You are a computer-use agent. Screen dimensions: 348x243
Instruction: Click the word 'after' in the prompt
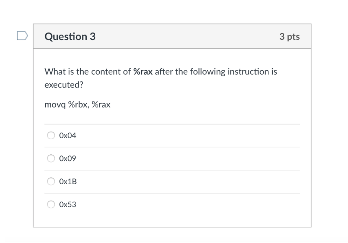pos(163,72)
